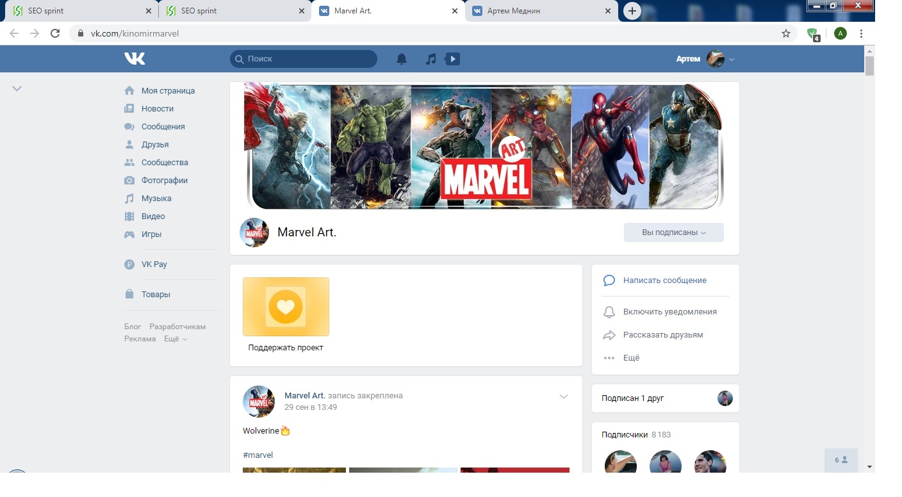Open Сообщества in left sidebar
This screenshot has width=902, height=497.
[x=165, y=163]
